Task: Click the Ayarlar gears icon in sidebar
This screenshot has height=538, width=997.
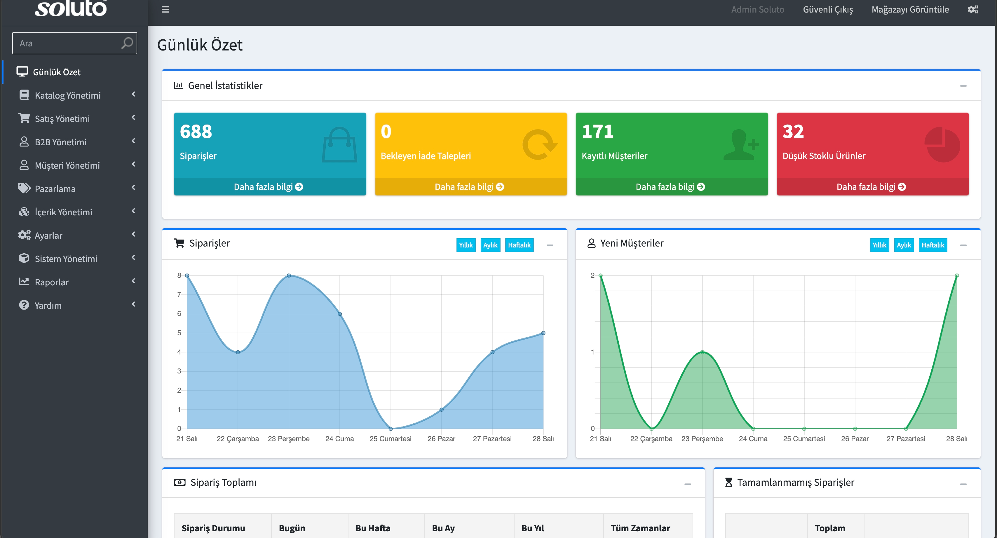Action: coord(24,235)
